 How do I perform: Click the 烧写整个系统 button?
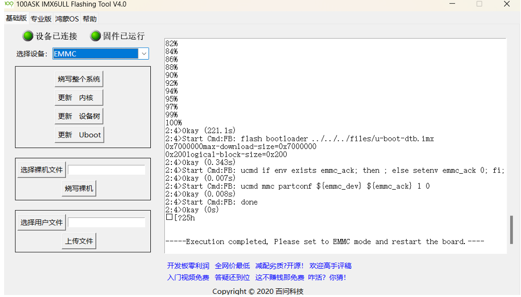(79, 79)
